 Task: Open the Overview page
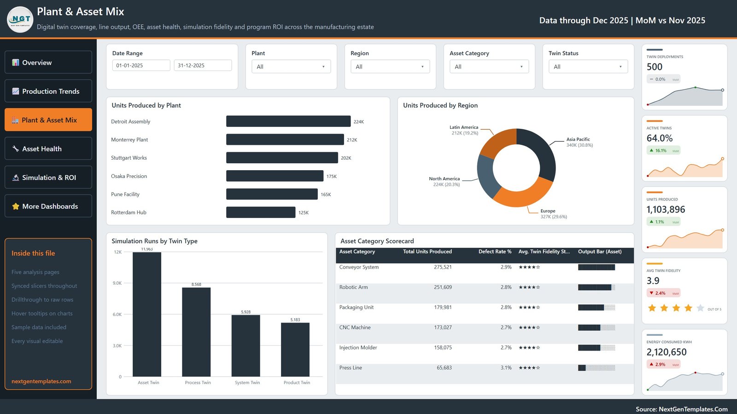click(48, 62)
